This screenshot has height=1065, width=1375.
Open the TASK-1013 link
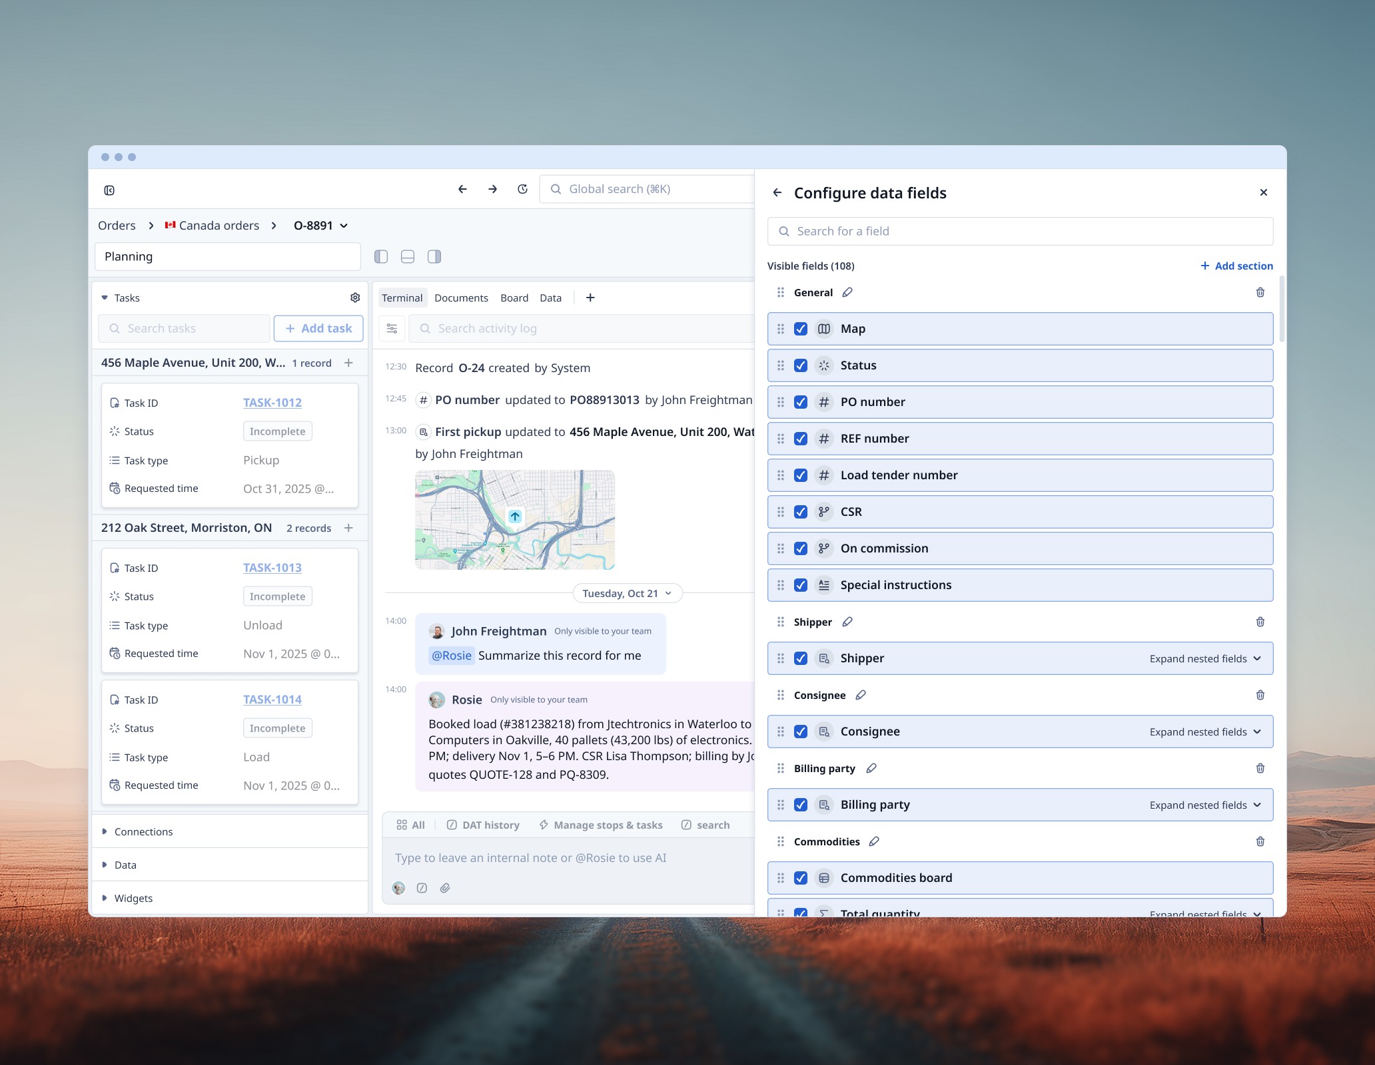coord(272,568)
